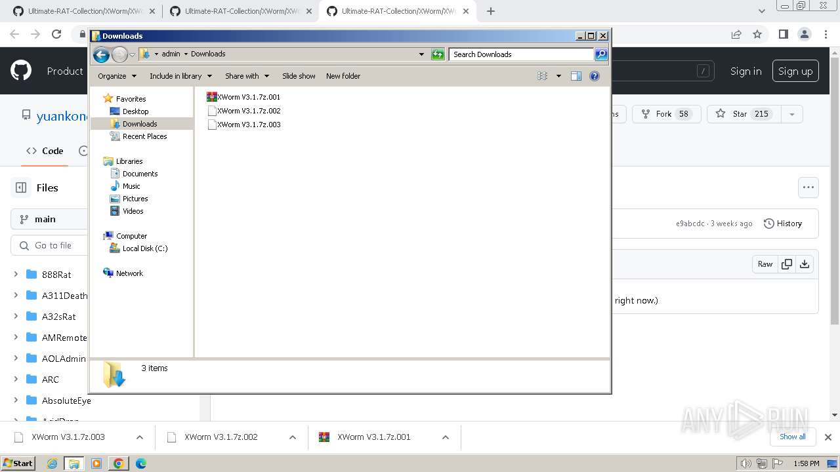Bookmark this page star icon
This screenshot has height=472, width=840.
[x=757, y=34]
